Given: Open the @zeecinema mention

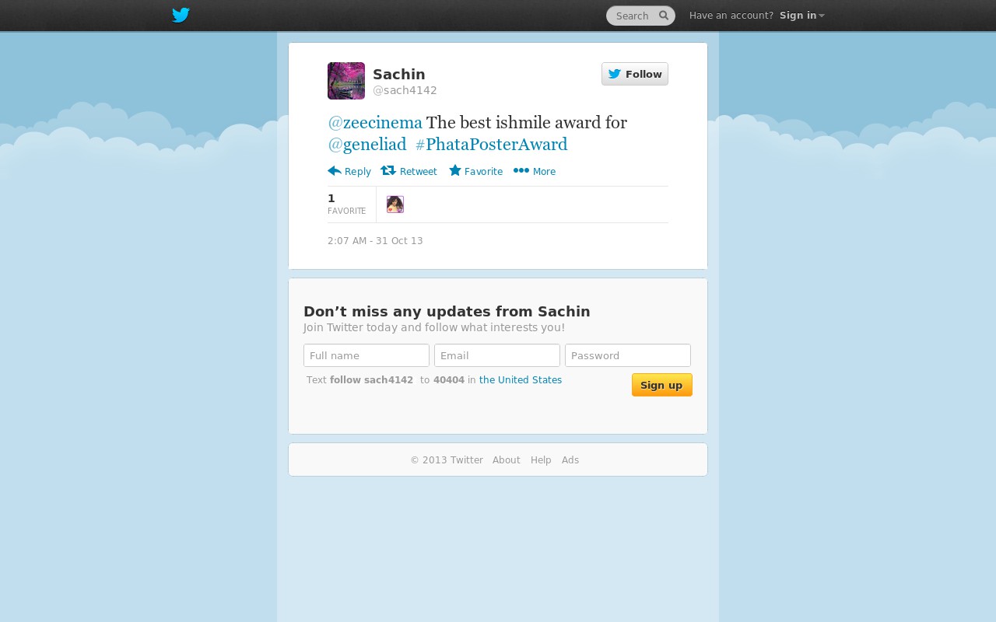Looking at the screenshot, I should (375, 123).
